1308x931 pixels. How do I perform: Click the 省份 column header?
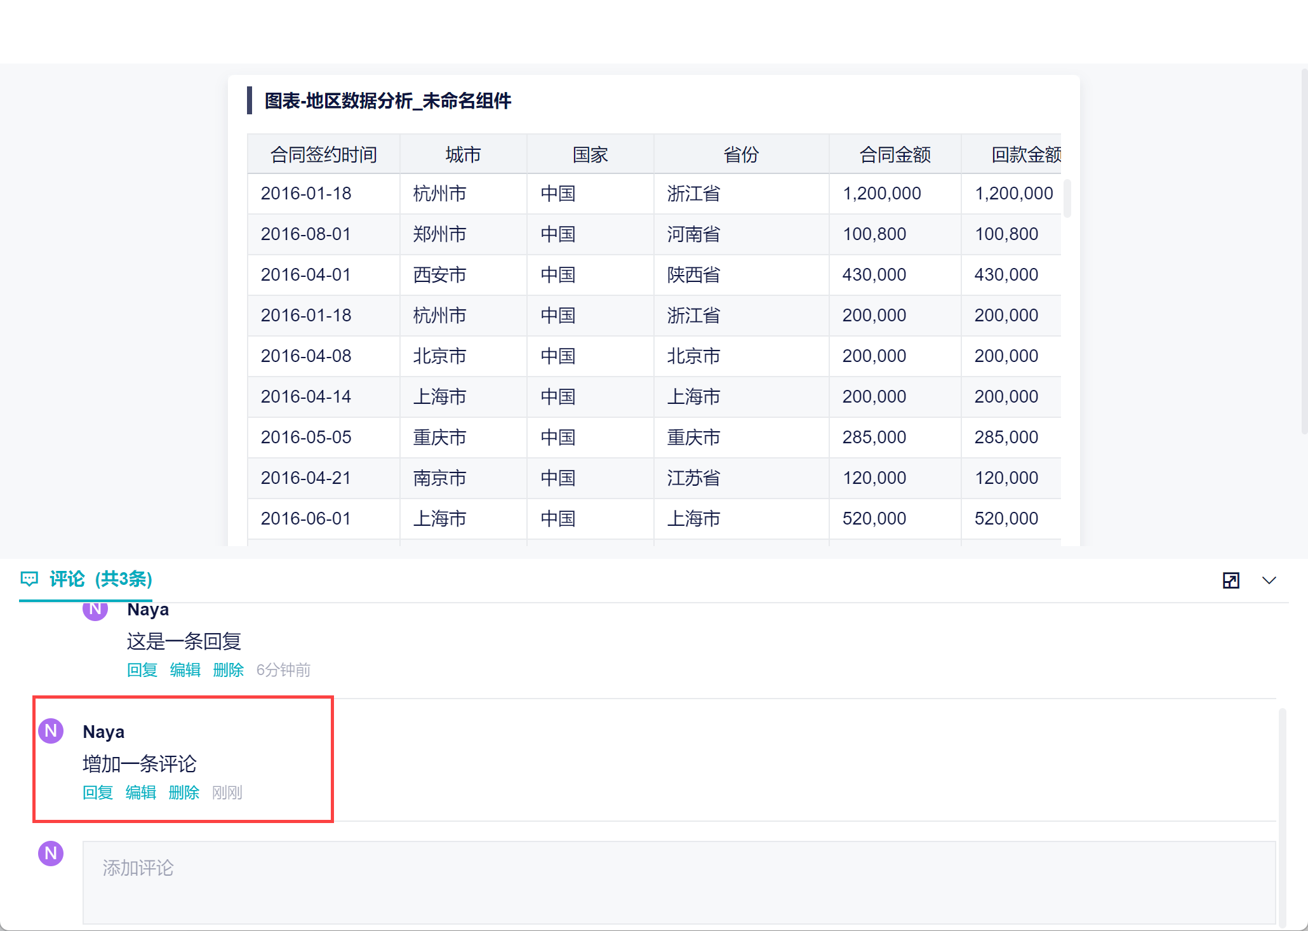741,154
